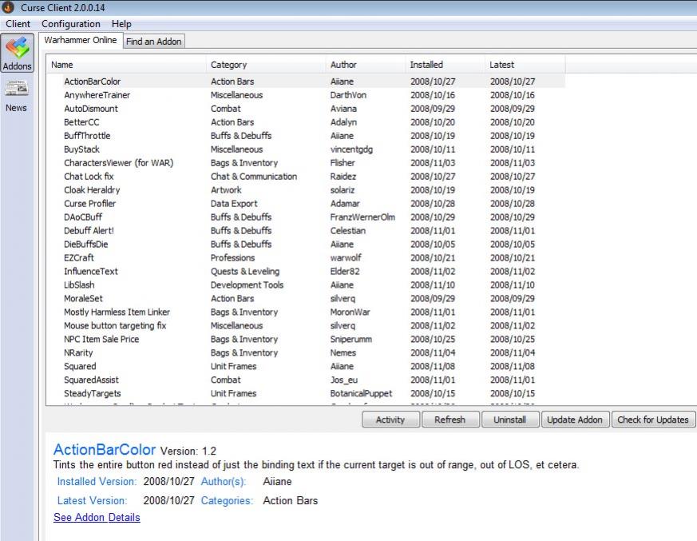The height and width of the screenshot is (541, 697).
Task: Select the NPC Item Sale Price row
Action: tap(306, 339)
